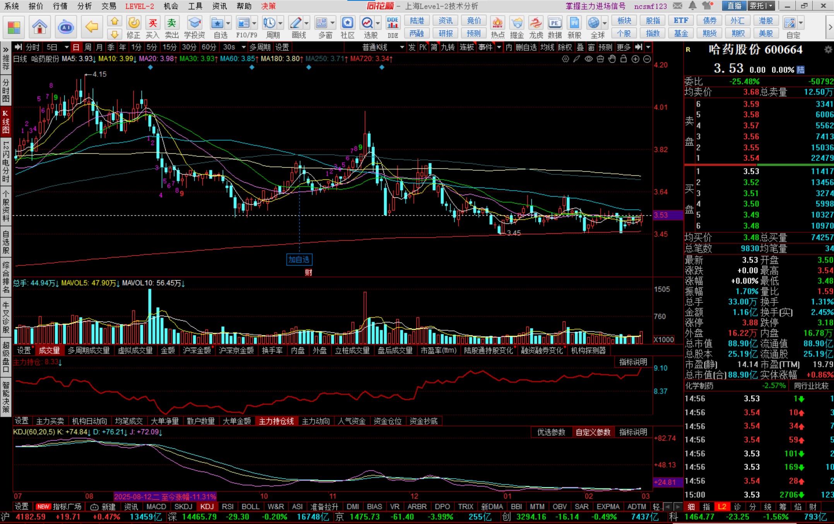Expand the 普通K线 chart type dropdown
834x524 pixels.
click(402, 47)
